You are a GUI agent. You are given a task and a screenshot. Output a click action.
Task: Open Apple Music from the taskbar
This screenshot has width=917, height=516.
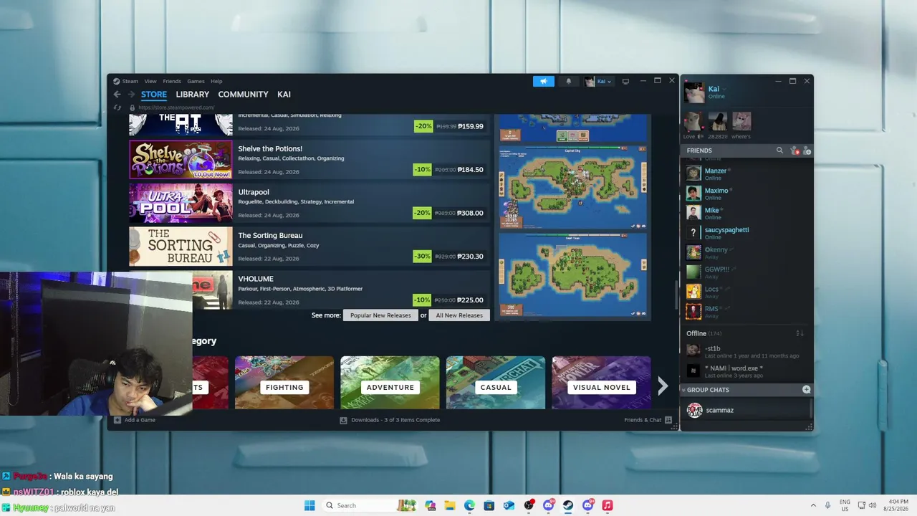(x=608, y=505)
